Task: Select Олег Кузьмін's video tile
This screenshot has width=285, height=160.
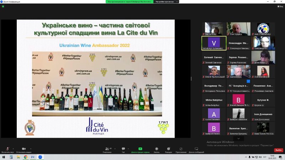Action: pyautogui.click(x=238, y=29)
